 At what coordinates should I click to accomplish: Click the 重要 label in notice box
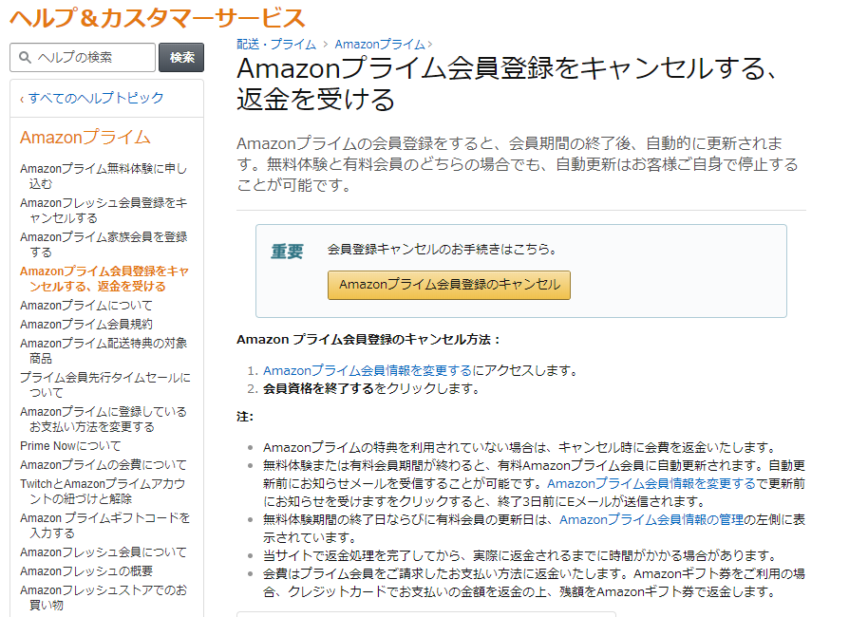pos(287,252)
